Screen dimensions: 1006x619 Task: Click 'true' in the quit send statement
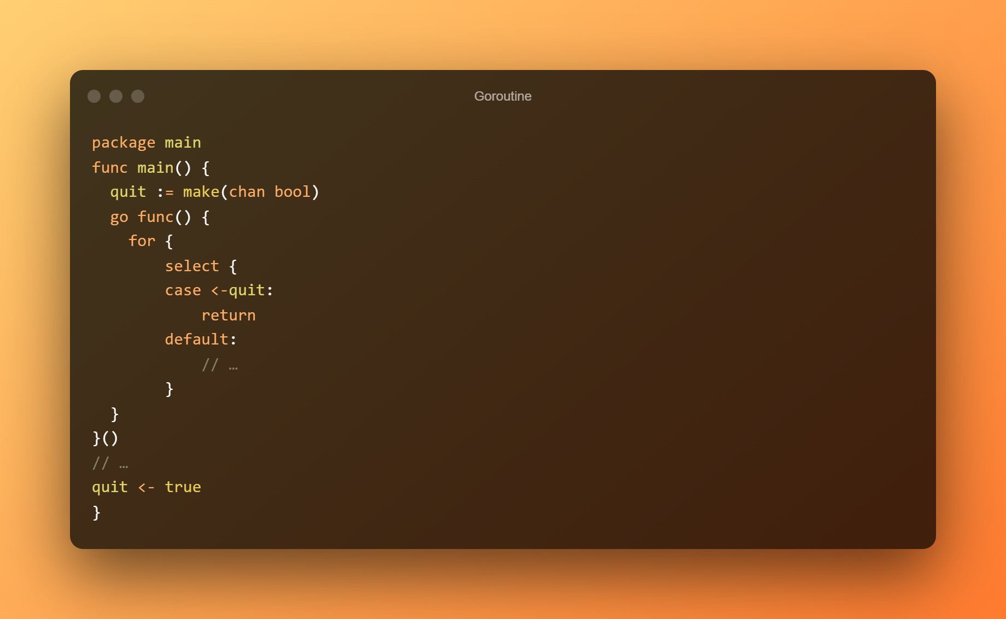click(183, 487)
